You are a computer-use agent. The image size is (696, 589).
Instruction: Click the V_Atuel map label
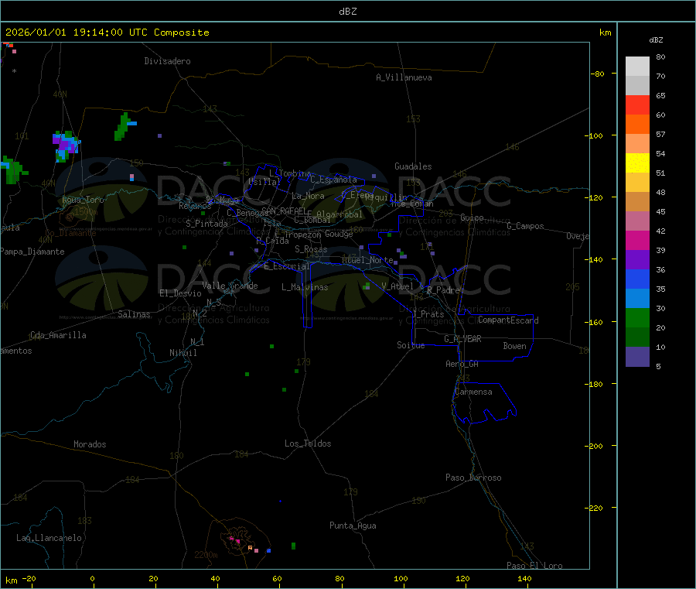[397, 286]
